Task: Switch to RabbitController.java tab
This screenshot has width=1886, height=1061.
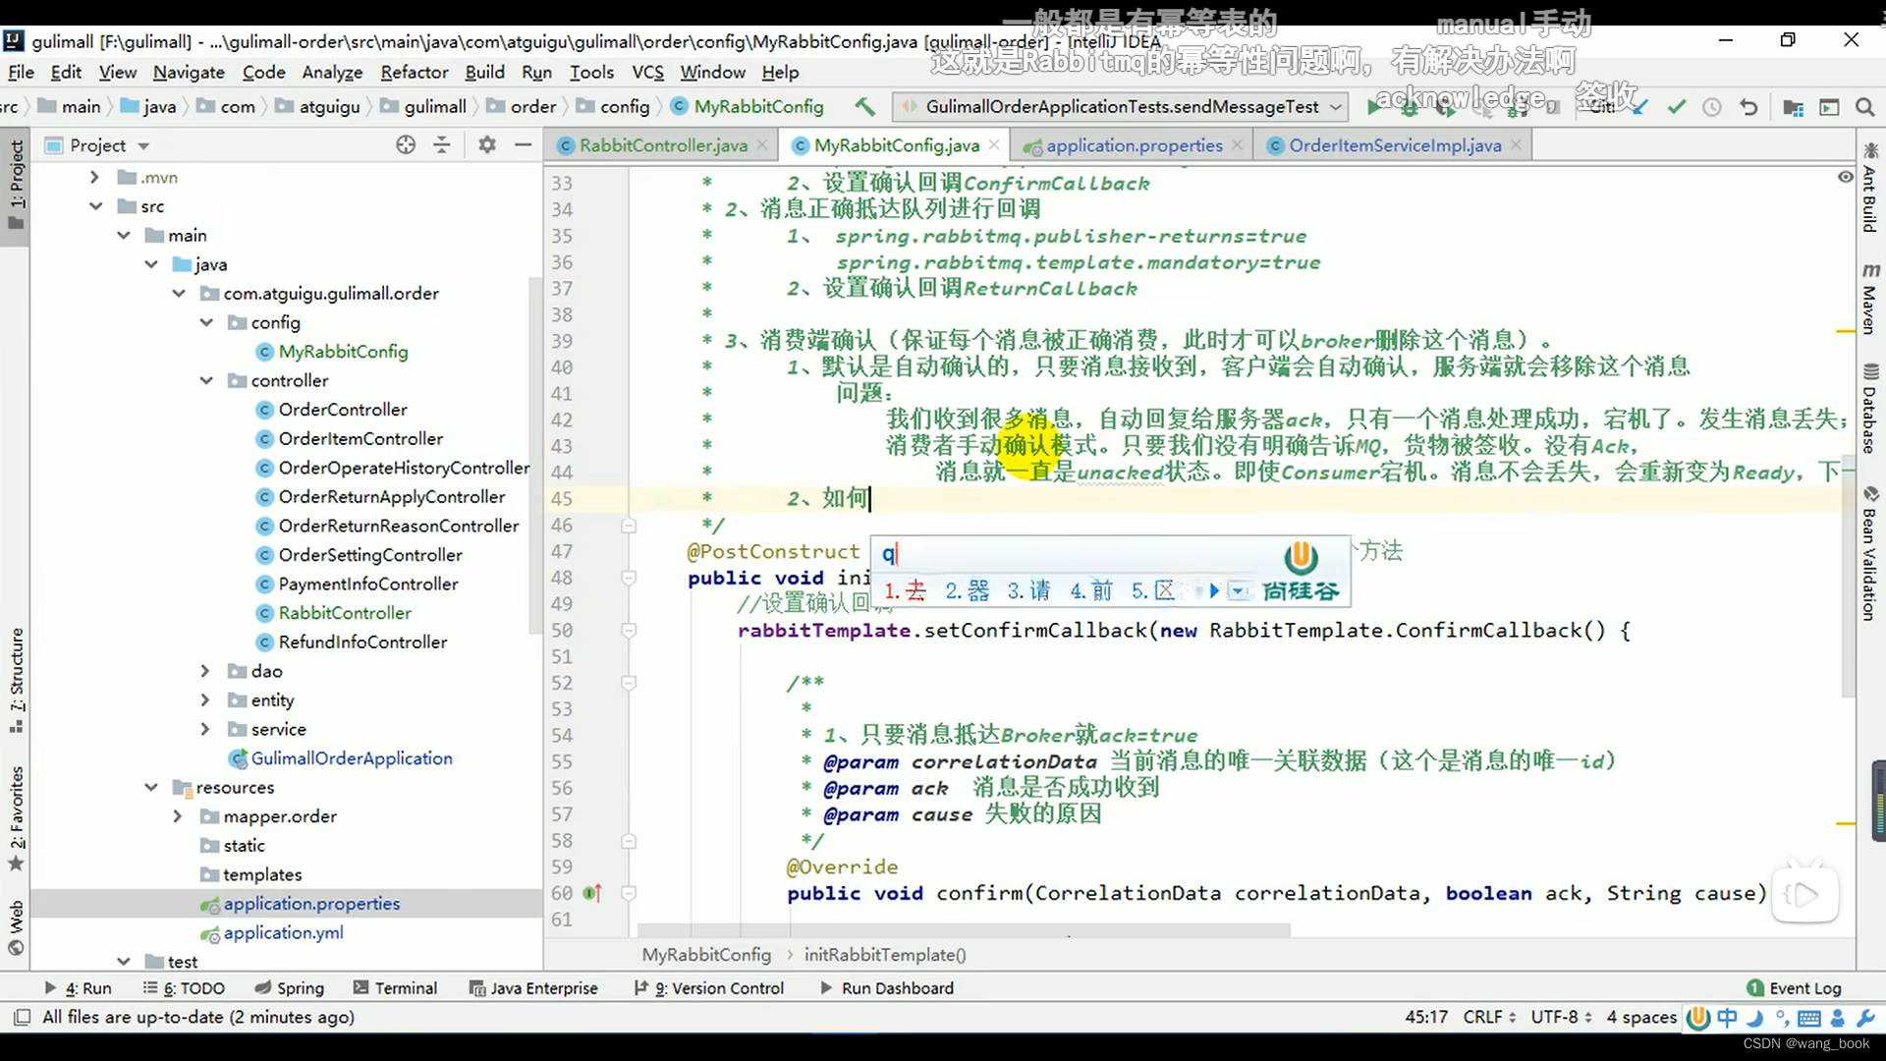Action: (662, 145)
